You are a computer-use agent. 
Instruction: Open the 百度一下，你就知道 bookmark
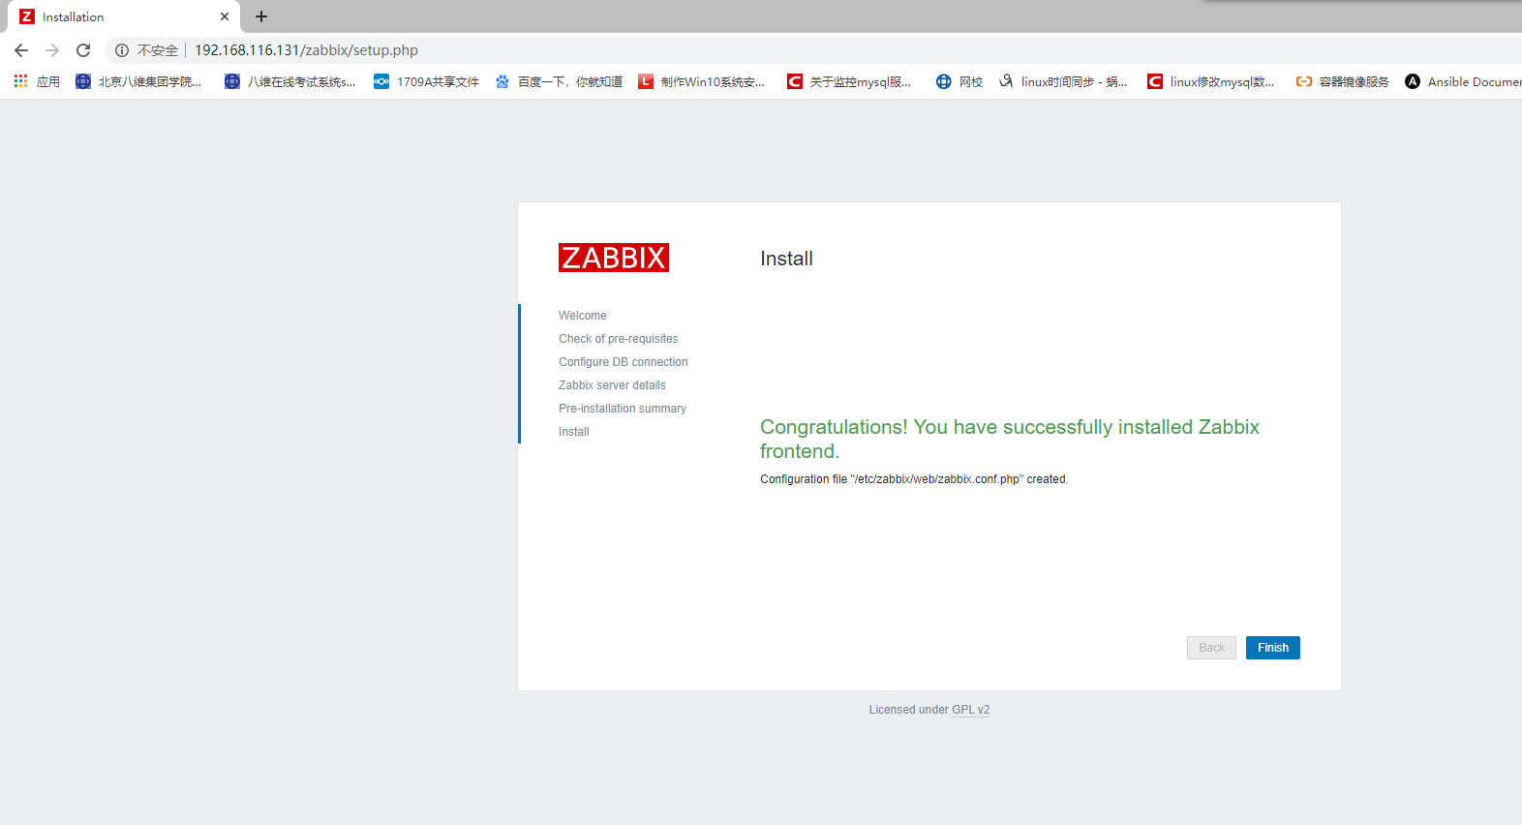559,81
